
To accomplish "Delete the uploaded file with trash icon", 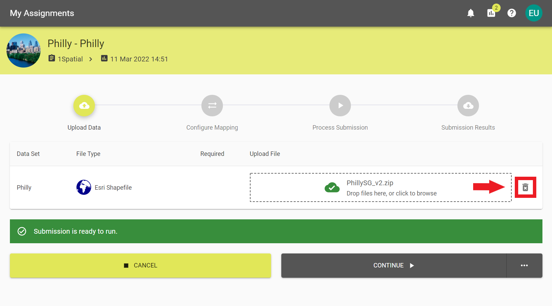I will click(x=525, y=187).
